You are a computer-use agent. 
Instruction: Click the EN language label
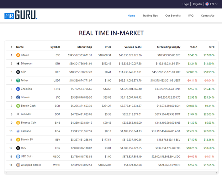pos(212,4)
